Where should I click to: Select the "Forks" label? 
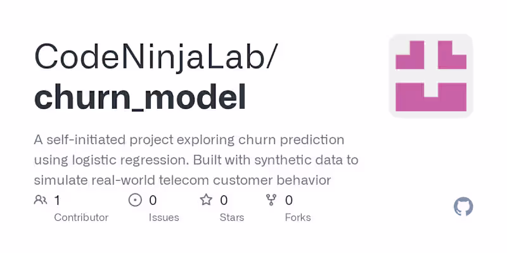pos(297,218)
